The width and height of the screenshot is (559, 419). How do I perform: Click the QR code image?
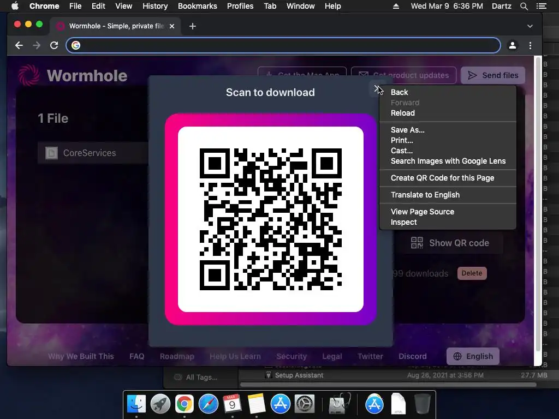coord(271,219)
